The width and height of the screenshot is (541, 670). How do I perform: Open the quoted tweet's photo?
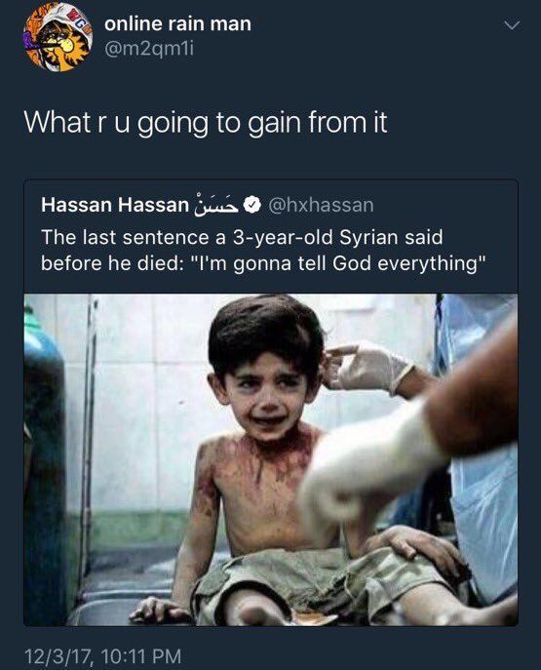coord(271,459)
